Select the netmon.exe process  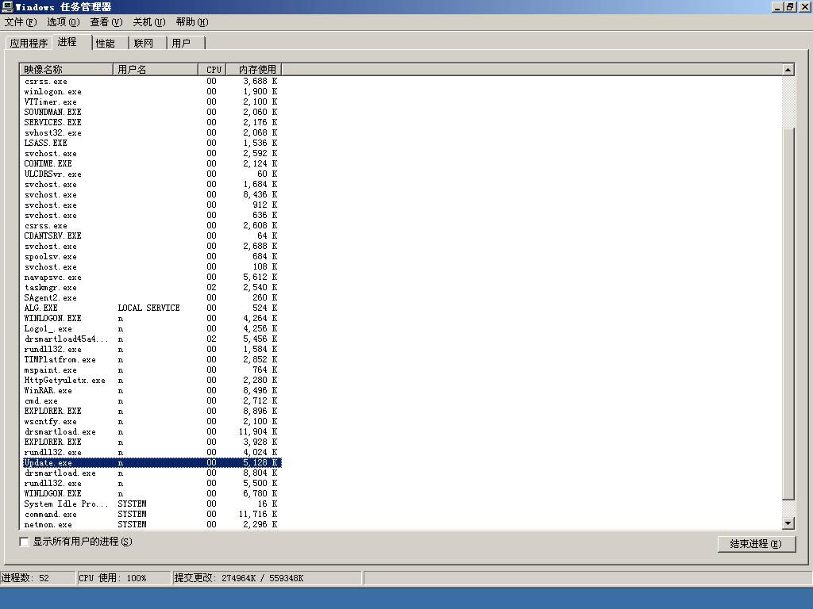click(x=151, y=525)
